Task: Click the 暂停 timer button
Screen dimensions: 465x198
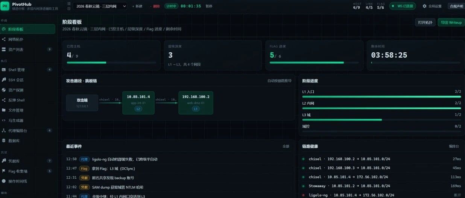Action: point(209,6)
